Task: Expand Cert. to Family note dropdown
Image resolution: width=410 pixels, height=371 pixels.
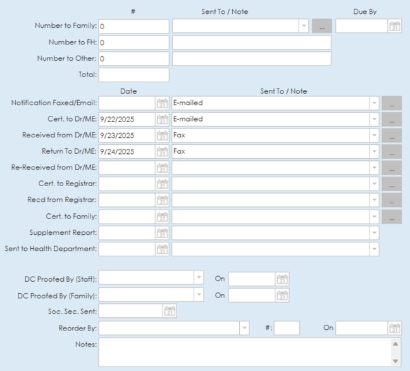Action: 373,217
